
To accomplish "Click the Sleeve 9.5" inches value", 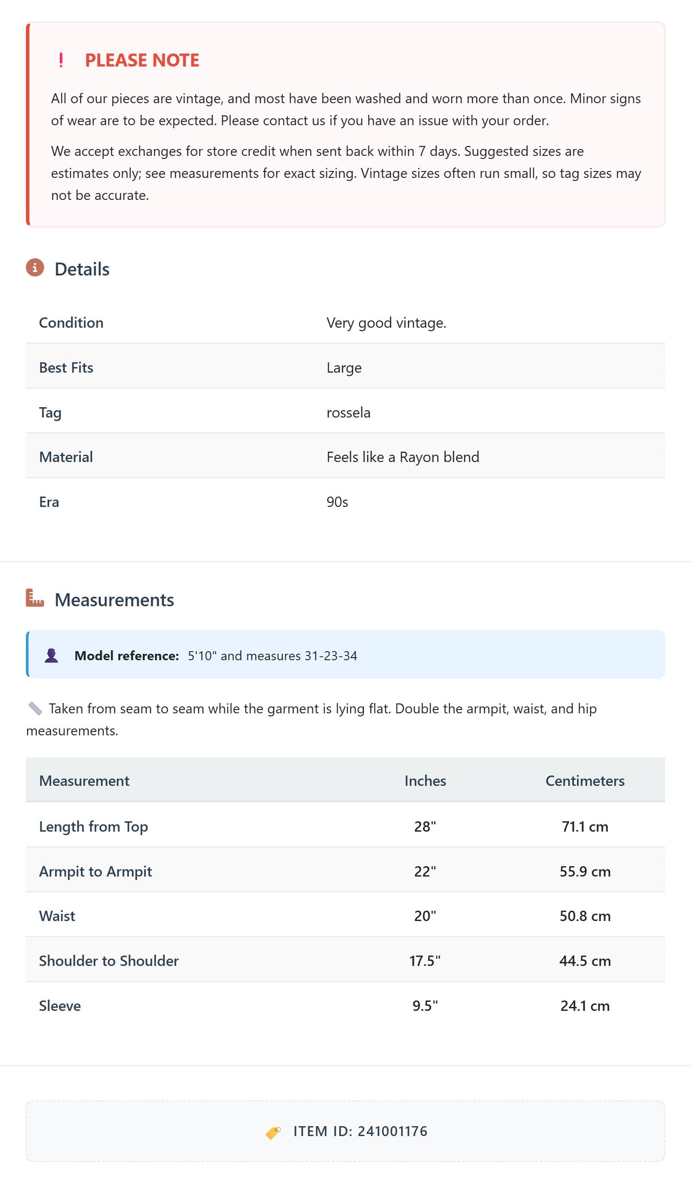I will tap(425, 1006).
